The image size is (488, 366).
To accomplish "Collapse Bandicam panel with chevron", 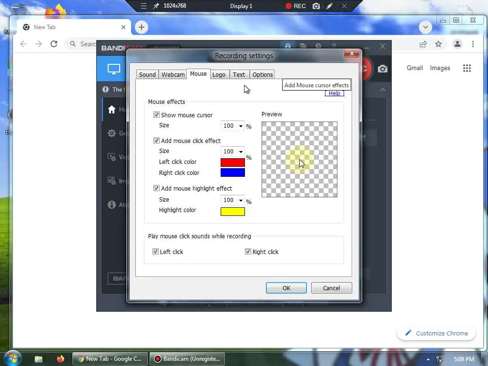I will [383, 90].
